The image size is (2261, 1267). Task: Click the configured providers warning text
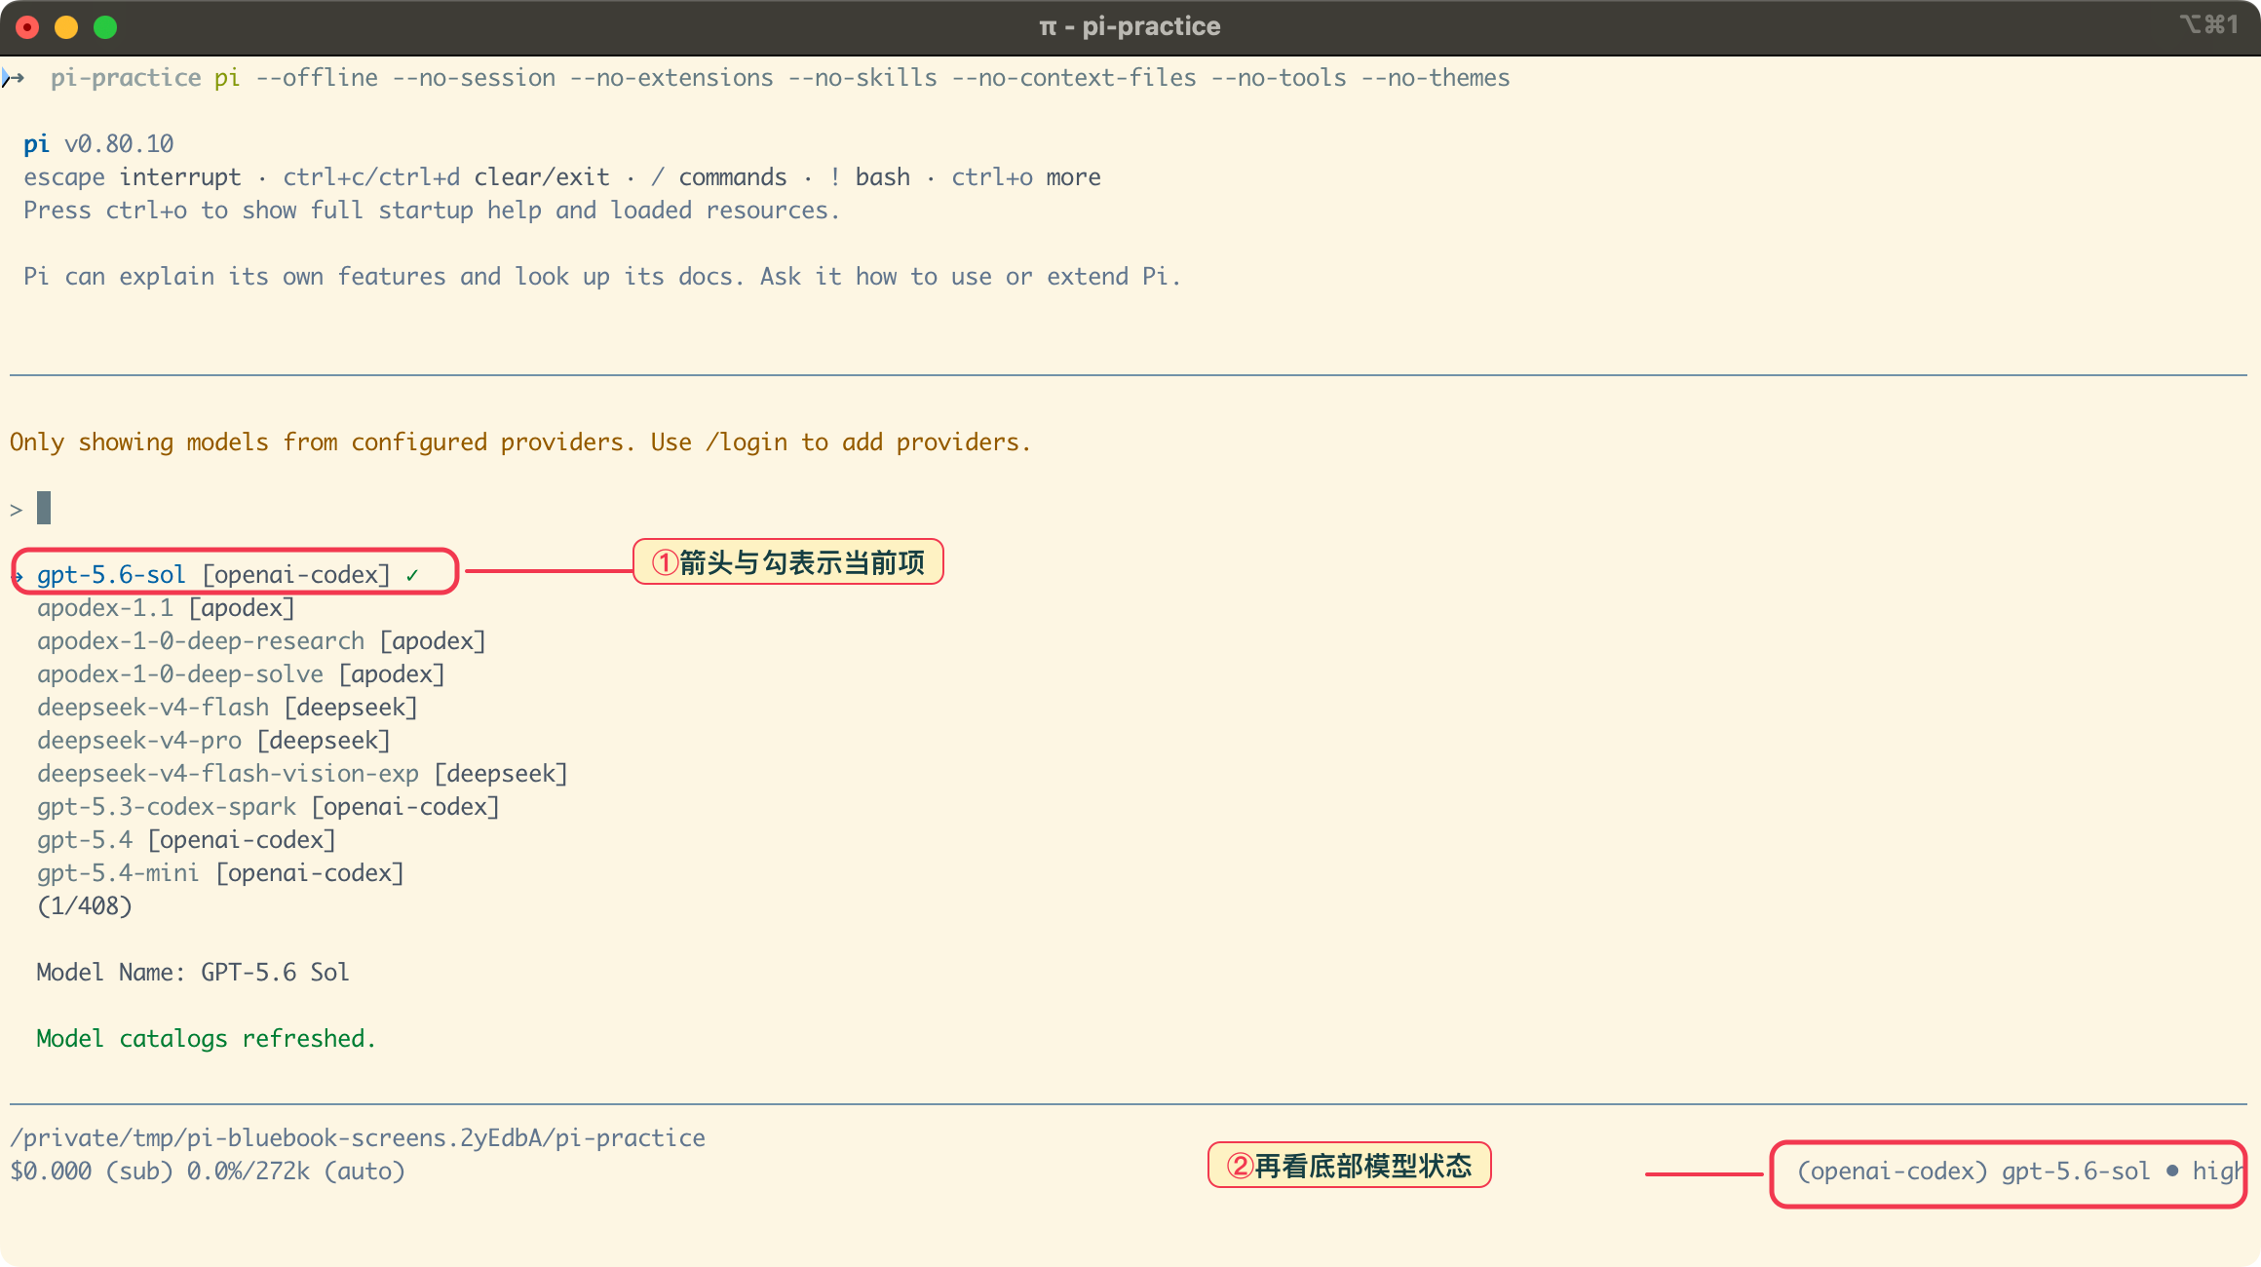click(x=519, y=442)
